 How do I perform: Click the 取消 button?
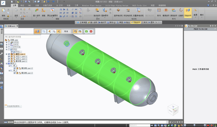(x=66, y=31)
